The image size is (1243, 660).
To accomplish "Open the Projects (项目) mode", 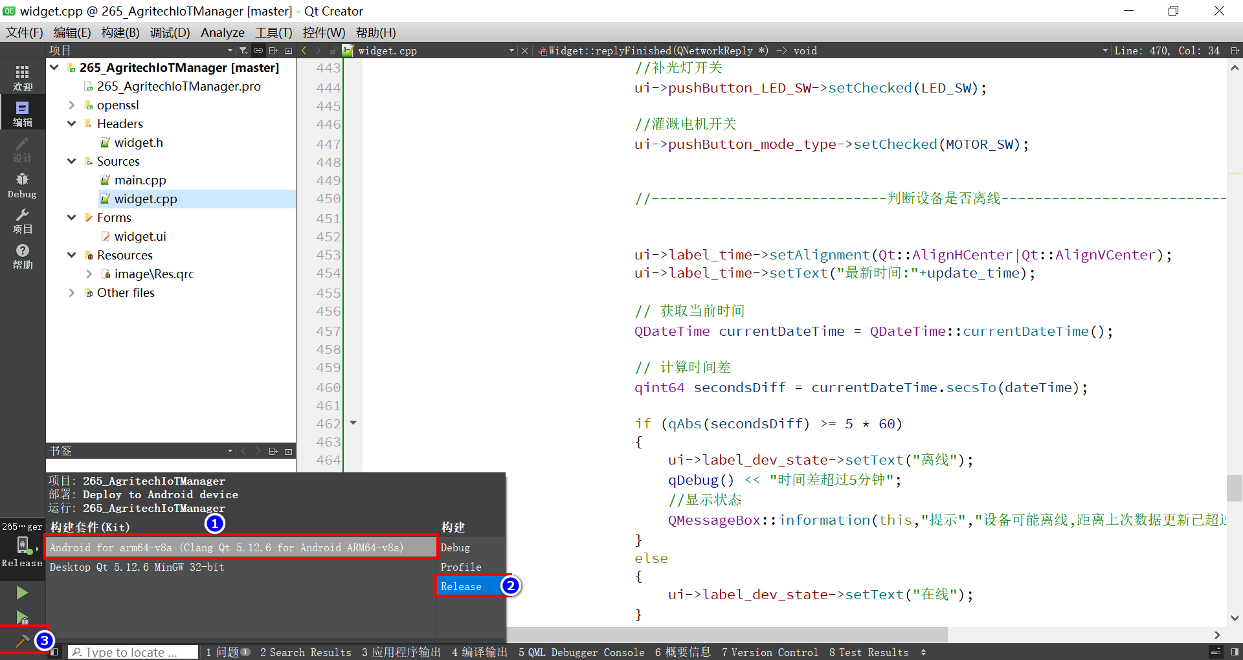I will tap(22, 221).
